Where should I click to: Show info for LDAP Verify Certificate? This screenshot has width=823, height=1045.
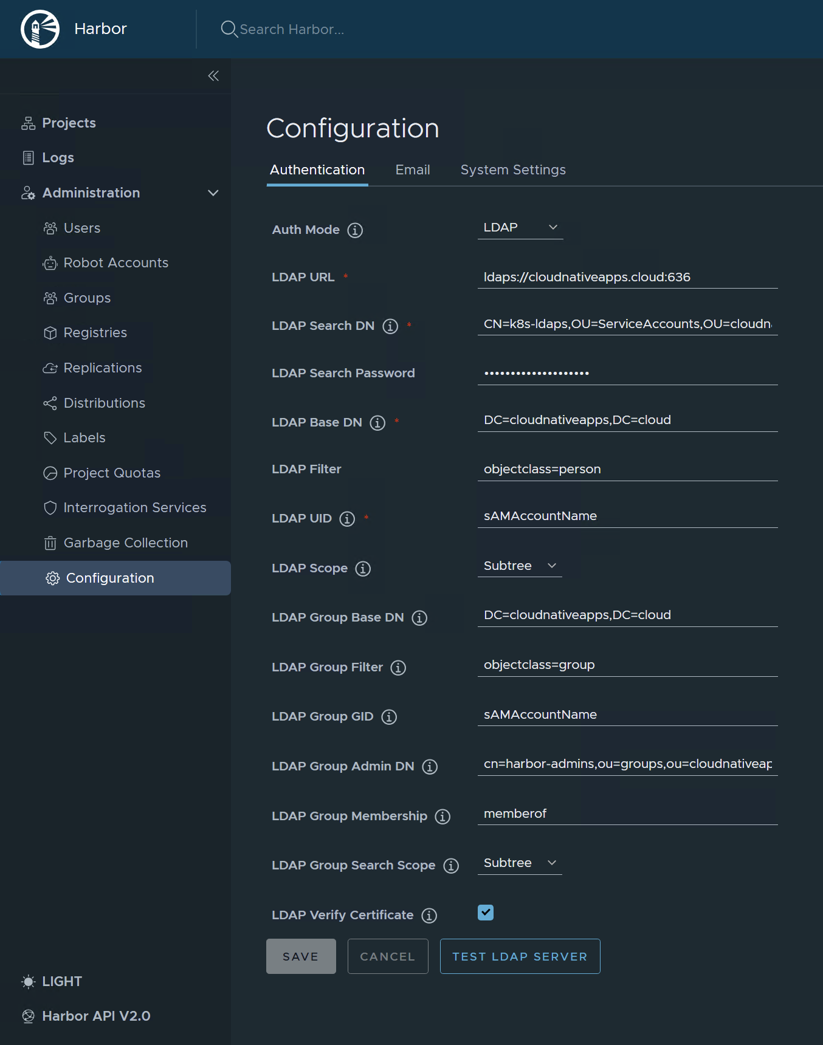pyautogui.click(x=429, y=916)
